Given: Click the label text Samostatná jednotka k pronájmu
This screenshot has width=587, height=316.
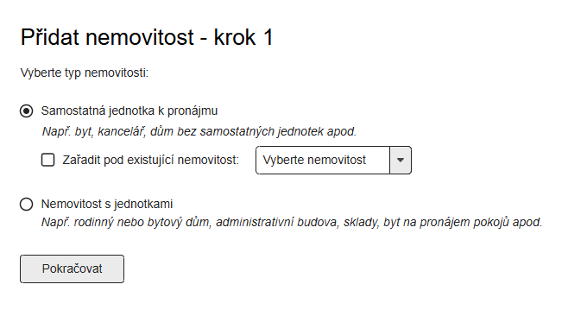Looking at the screenshot, I should tap(129, 111).
